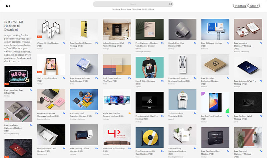Open Simple Free Mug Mockup thumbnail
267x158 pixels.
182,29
